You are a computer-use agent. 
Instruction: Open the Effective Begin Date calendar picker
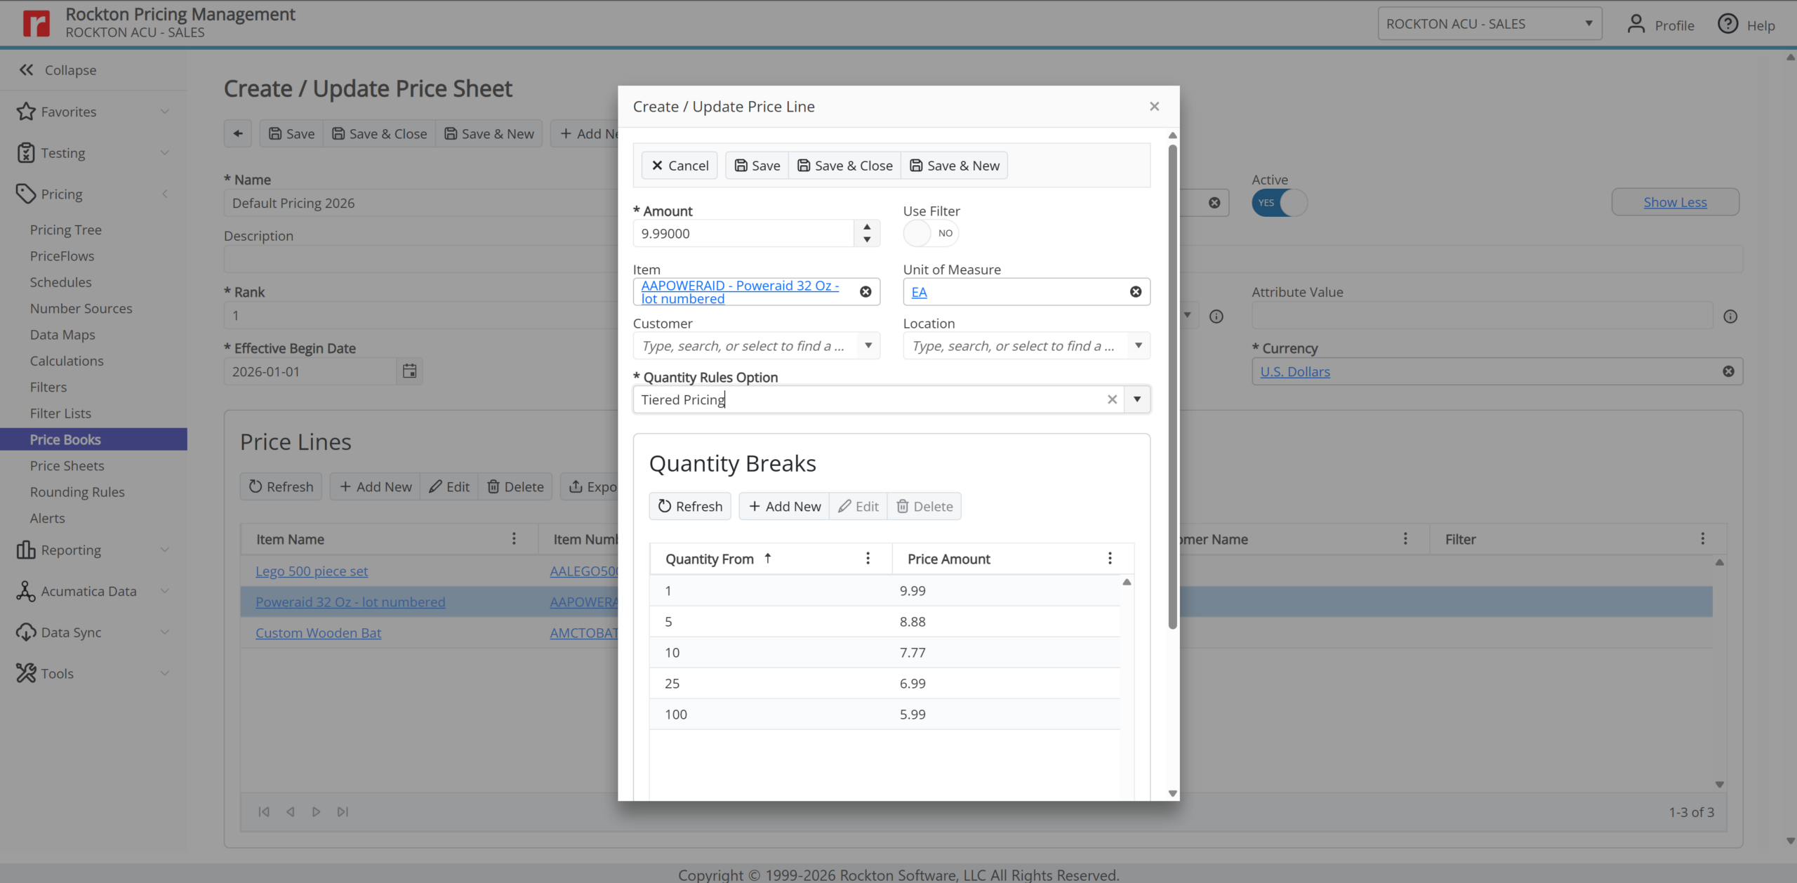tap(409, 371)
